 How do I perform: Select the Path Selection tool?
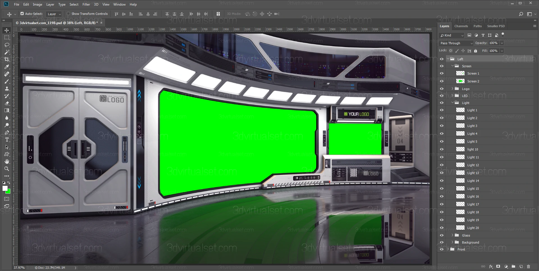[7, 147]
